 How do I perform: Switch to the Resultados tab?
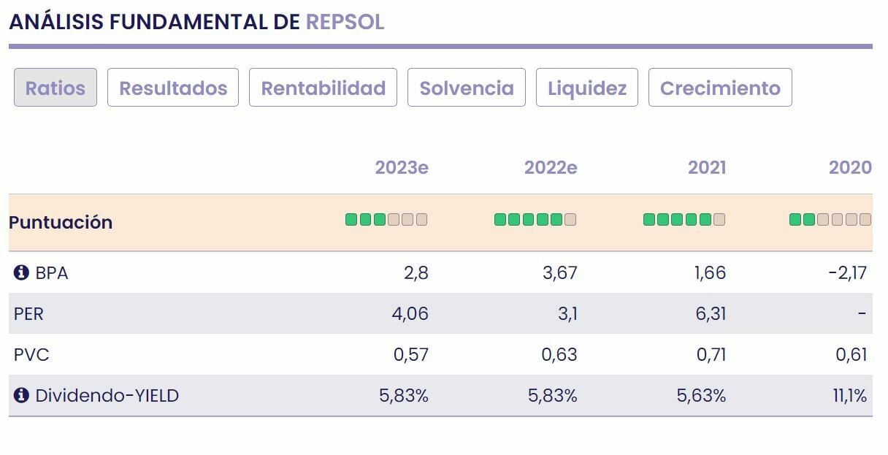click(173, 88)
